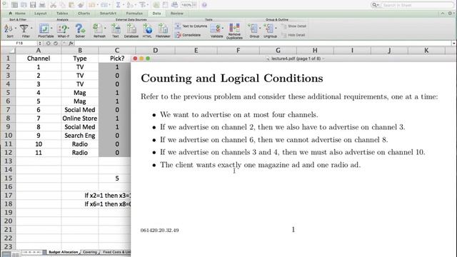Open the PivotTable tool
457x257 pixels.
tap(44, 29)
